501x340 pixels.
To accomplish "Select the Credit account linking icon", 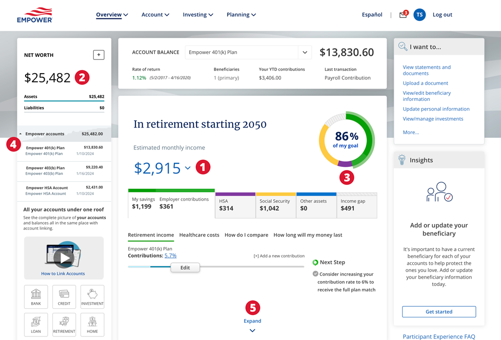I will click(64, 296).
